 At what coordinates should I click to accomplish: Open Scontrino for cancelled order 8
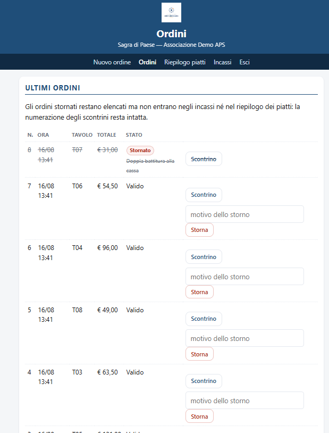point(204,159)
